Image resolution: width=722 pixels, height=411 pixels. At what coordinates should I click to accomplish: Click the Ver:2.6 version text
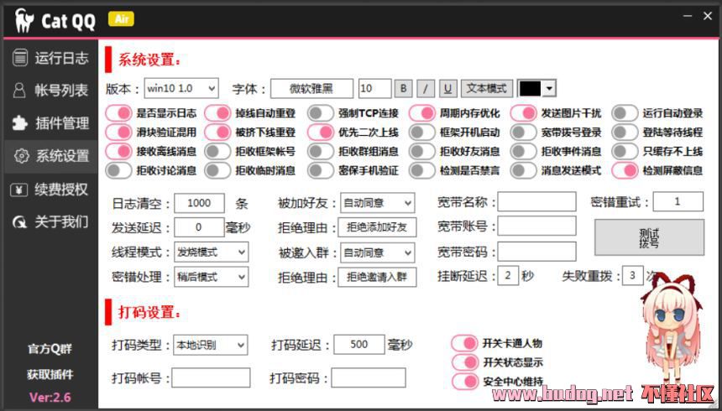pyautogui.click(x=50, y=398)
